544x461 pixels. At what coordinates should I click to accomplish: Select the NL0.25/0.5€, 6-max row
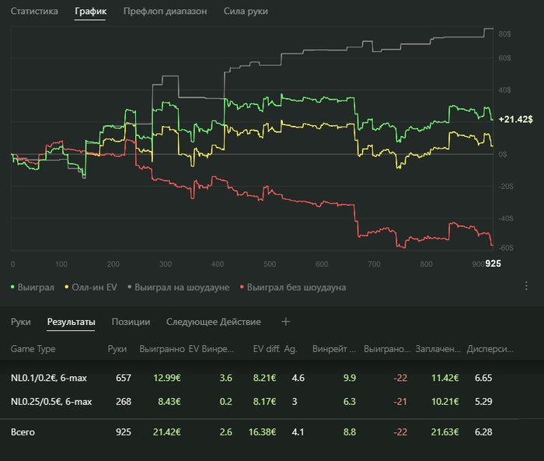coord(51,401)
